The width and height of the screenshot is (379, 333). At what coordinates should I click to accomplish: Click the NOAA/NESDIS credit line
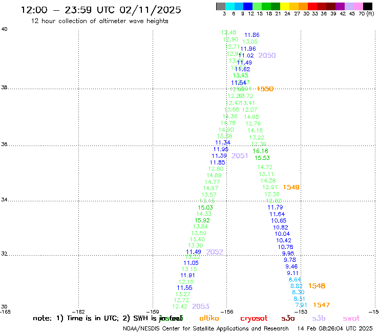pos(206,329)
